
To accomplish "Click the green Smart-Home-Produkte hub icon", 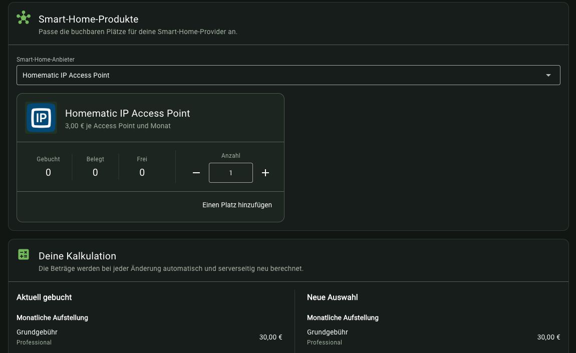I will point(24,18).
